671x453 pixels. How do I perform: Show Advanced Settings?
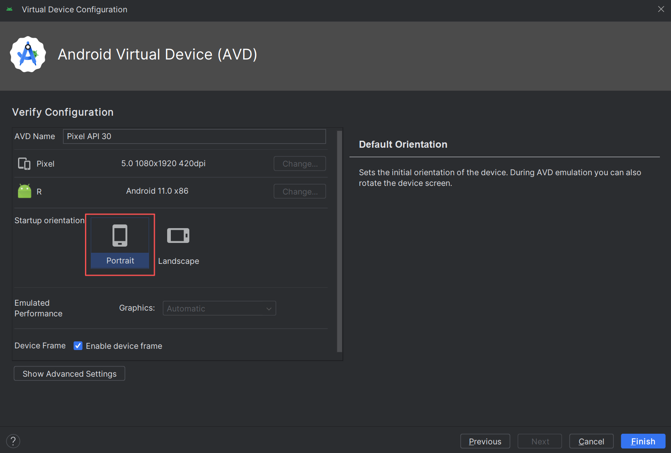pyautogui.click(x=69, y=374)
